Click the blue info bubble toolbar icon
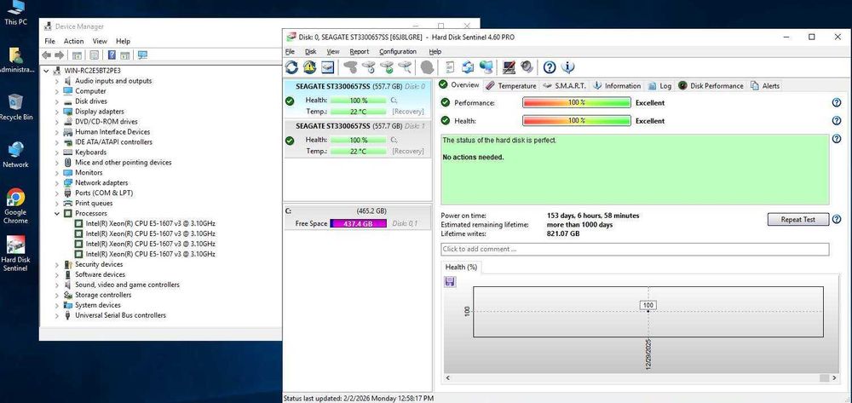The height and width of the screenshot is (403, 852). (567, 66)
